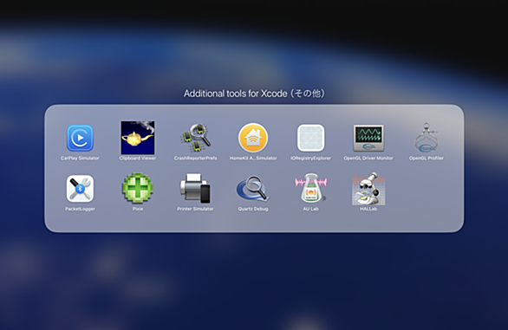Open the HALLab microscope app
This screenshot has height=330, width=508.
coord(368,189)
